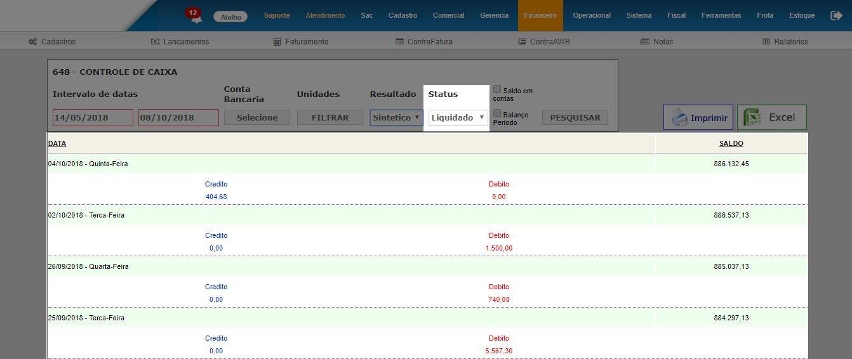Open the Financeiro menu
The width and height of the screenshot is (852, 359).
(x=540, y=15)
